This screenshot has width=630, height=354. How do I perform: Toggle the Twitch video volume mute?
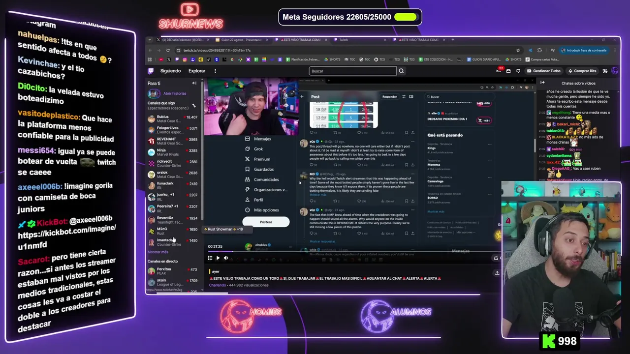[x=226, y=258]
